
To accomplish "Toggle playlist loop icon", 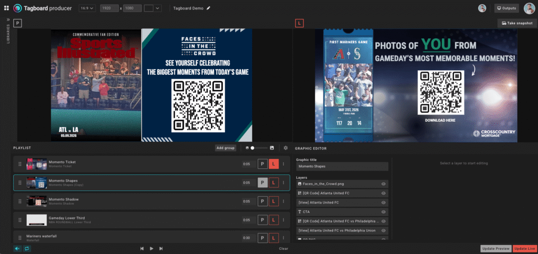I will pyautogui.click(x=26, y=249).
